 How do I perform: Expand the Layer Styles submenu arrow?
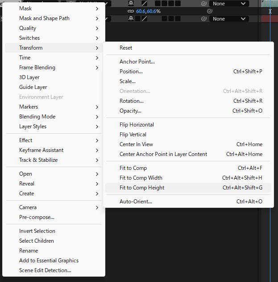(97, 126)
